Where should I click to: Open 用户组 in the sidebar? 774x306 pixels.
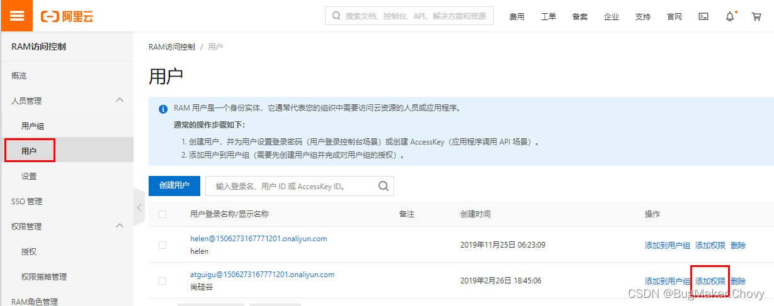(33, 126)
